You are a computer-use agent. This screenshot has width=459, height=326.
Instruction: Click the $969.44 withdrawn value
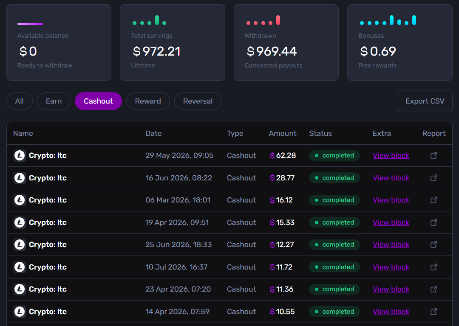click(272, 51)
